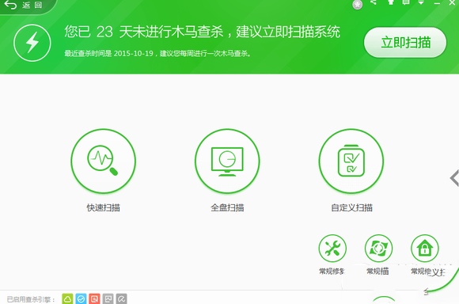Open the wrench and screwdriver repair tool
This screenshot has height=304, width=459.
coord(332,249)
